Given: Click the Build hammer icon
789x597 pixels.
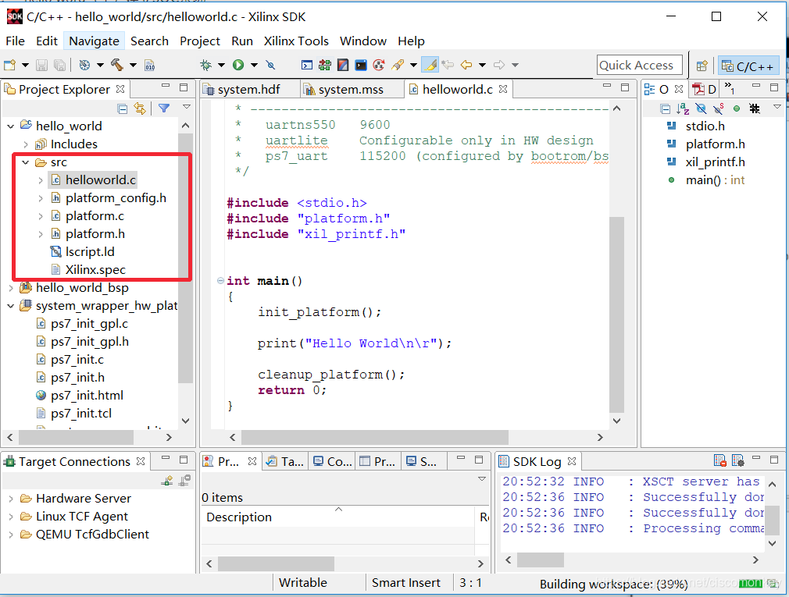Looking at the screenshot, I should (116, 65).
